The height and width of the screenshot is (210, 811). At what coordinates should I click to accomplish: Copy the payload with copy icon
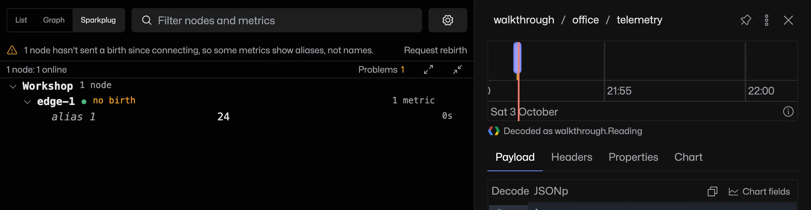pyautogui.click(x=713, y=191)
